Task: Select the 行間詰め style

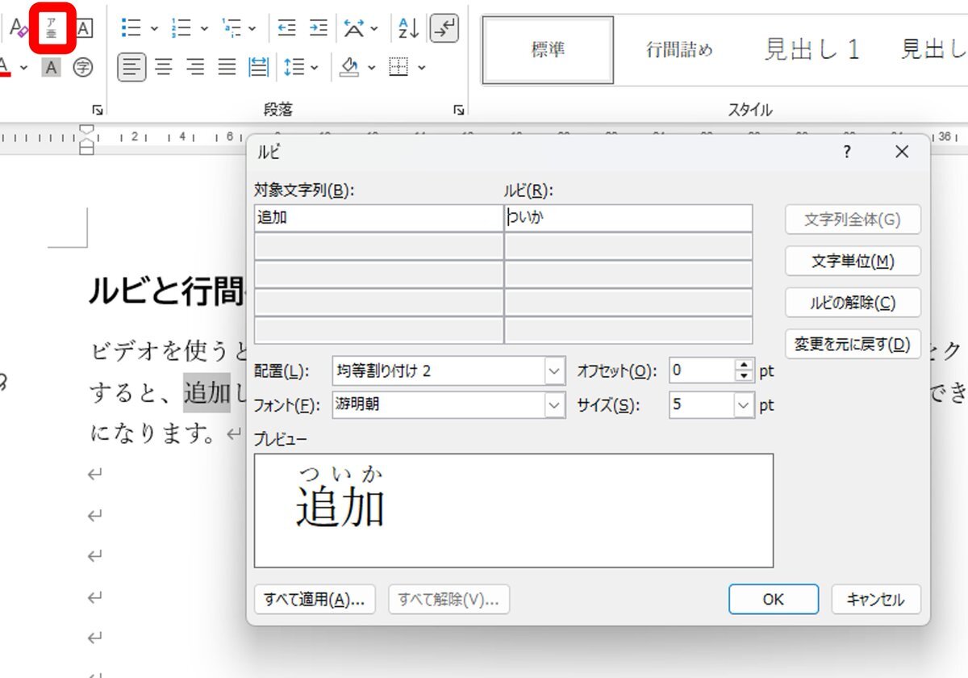Action: 679,50
